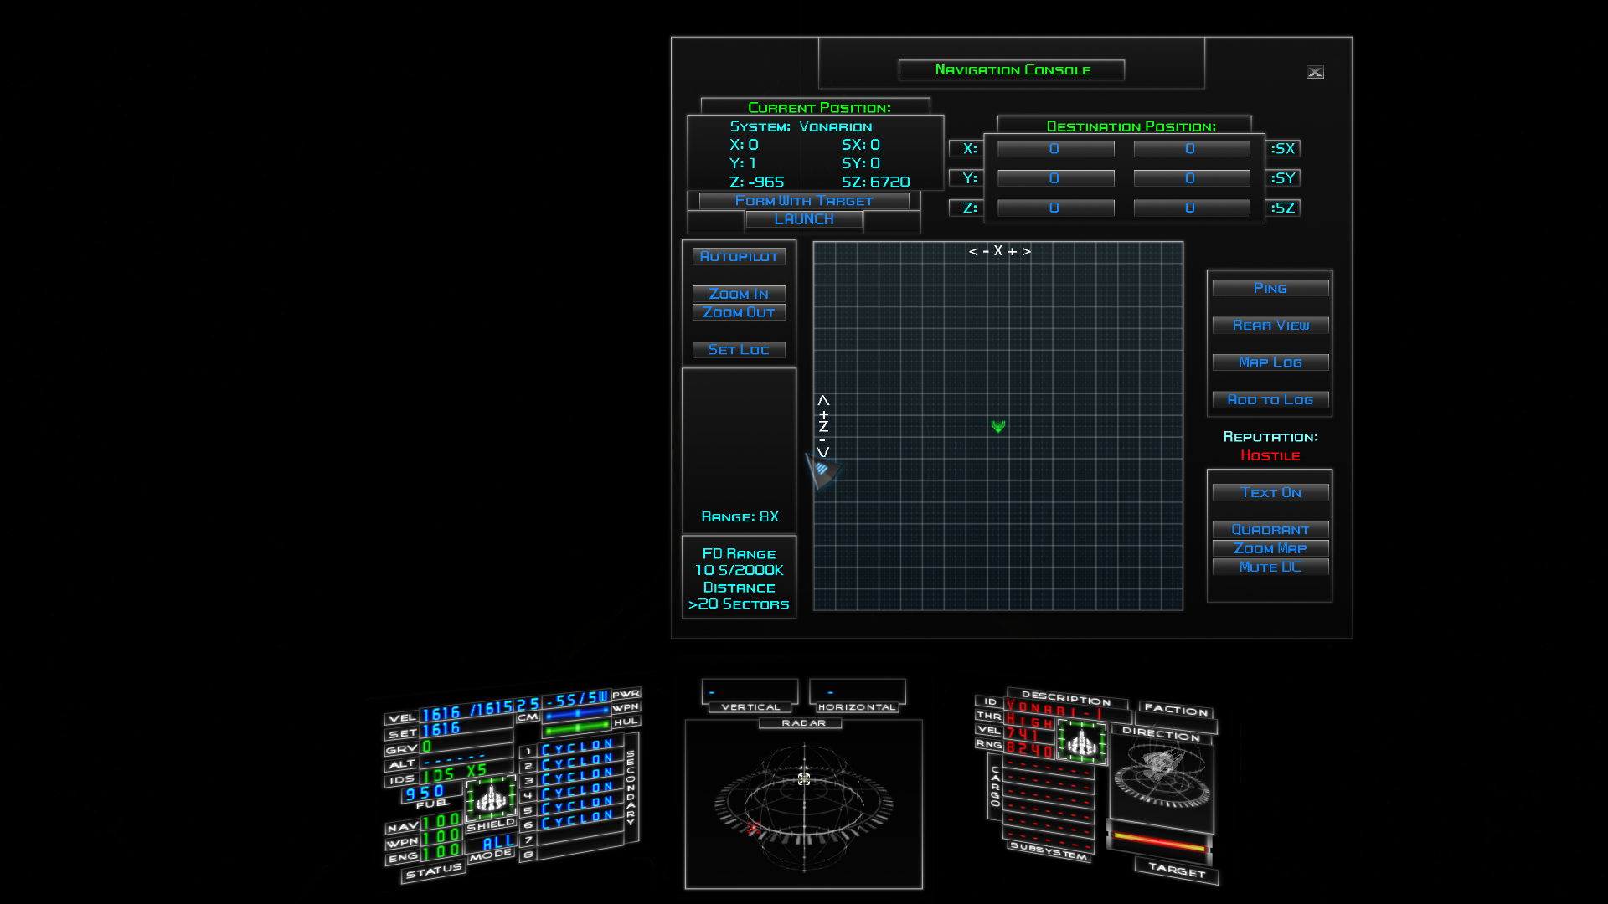Select the destination SZ sector field

click(x=1191, y=208)
